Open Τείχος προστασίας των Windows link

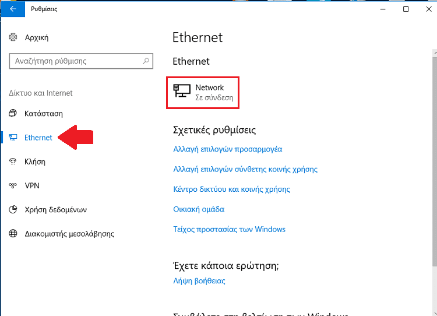point(229,229)
